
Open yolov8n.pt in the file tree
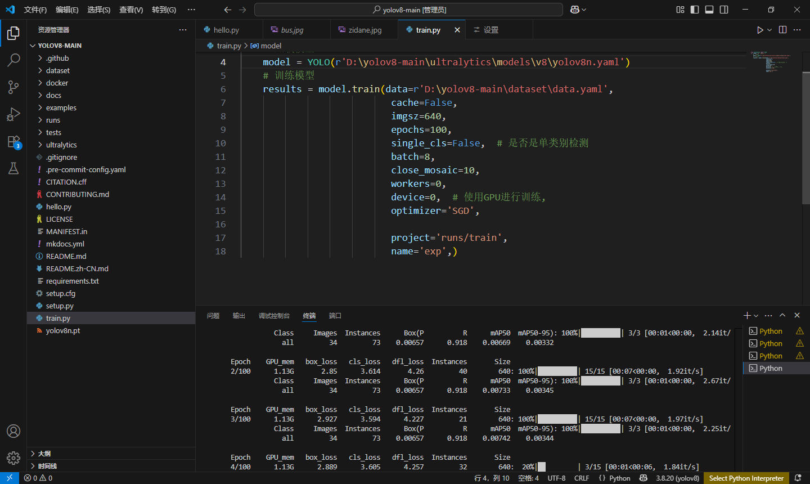[111, 330]
